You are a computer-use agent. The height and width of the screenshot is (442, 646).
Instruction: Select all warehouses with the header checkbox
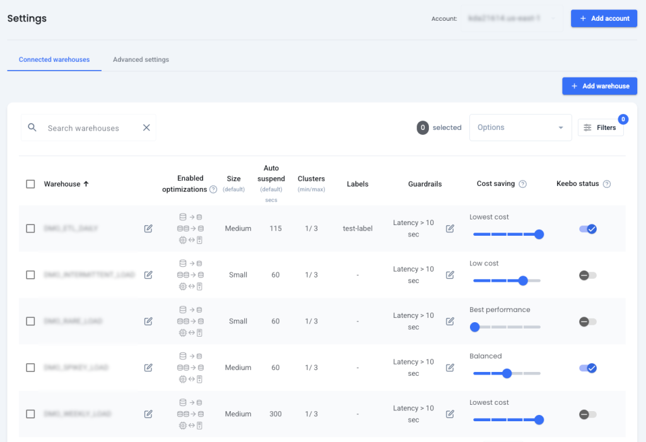click(x=30, y=183)
